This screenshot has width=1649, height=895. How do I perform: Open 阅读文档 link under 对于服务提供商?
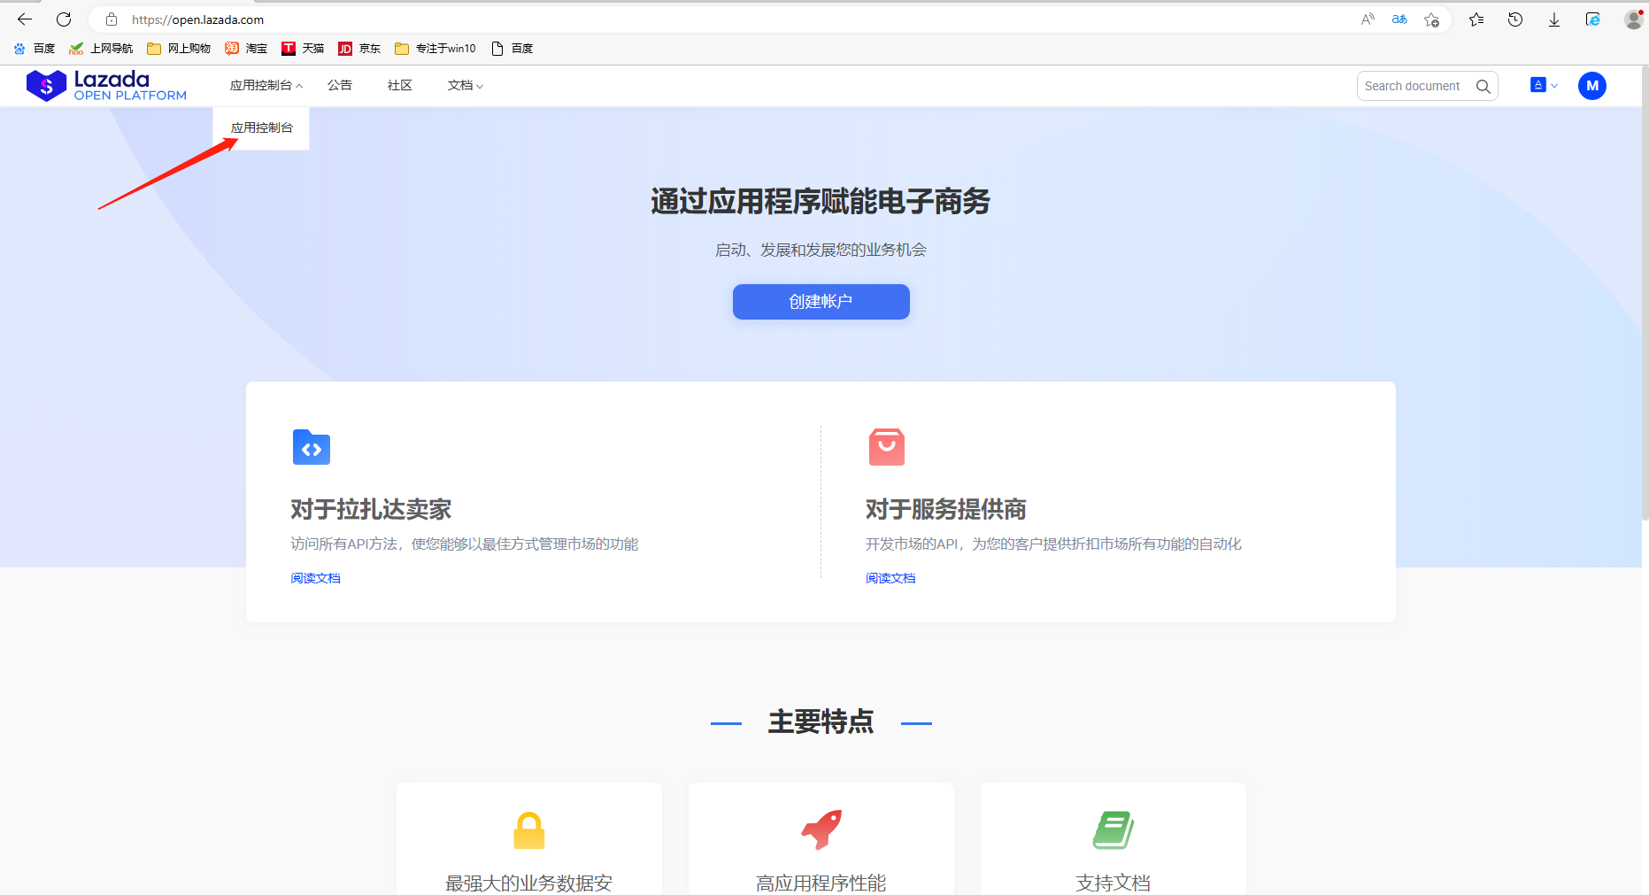890,578
